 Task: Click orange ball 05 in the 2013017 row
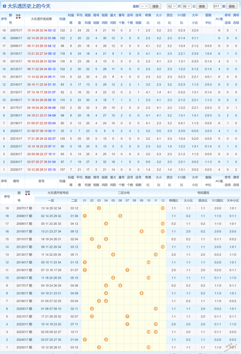point(113,255)
